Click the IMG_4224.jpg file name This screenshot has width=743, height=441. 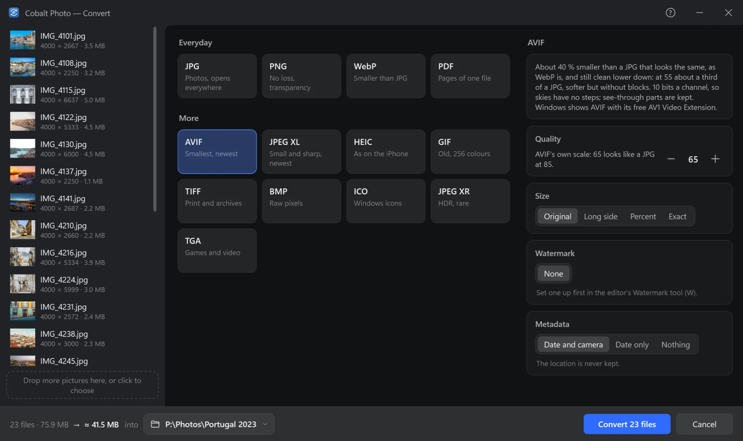(x=64, y=280)
